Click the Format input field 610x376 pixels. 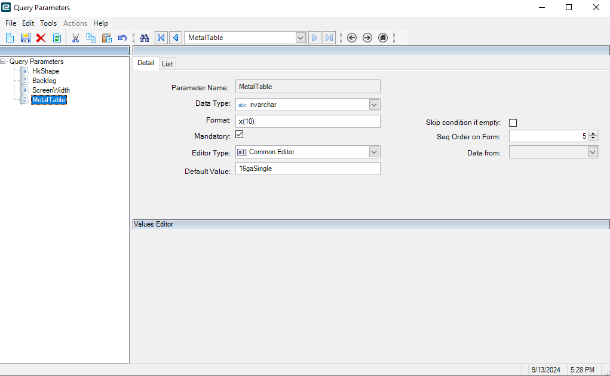[308, 121]
